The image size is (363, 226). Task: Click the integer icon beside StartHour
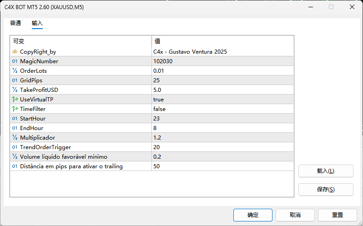(x=15, y=118)
